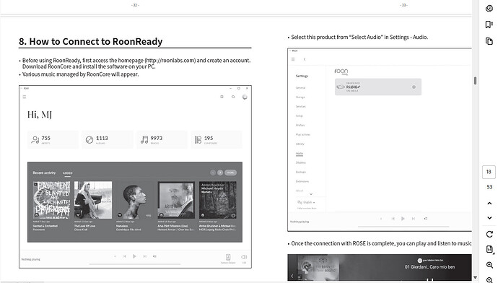Click the search icon in the Roon home screenshot
Viewport: 498px width, 283px height.
click(233, 97)
